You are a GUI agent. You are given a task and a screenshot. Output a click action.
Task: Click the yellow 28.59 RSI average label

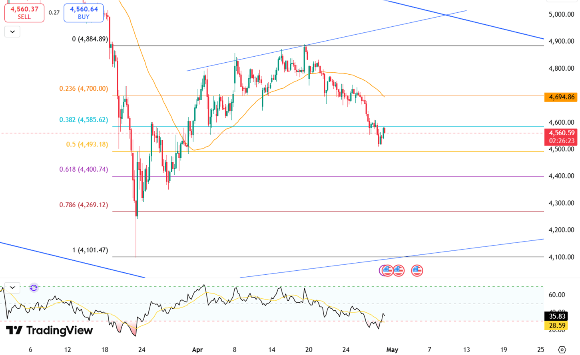pos(557,325)
